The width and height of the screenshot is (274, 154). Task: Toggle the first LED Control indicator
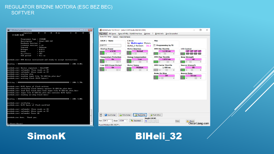pos(188,53)
